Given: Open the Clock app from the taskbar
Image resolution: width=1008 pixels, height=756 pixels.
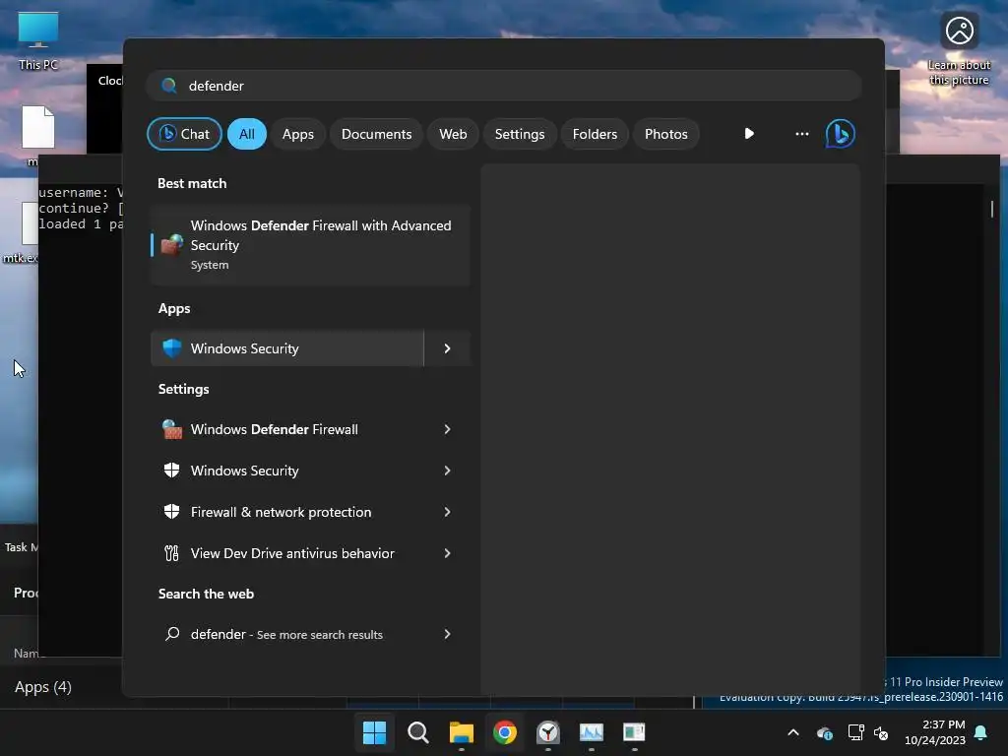Looking at the screenshot, I should click(x=547, y=732).
